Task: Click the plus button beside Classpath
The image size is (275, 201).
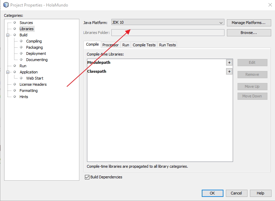Action: 229,72
